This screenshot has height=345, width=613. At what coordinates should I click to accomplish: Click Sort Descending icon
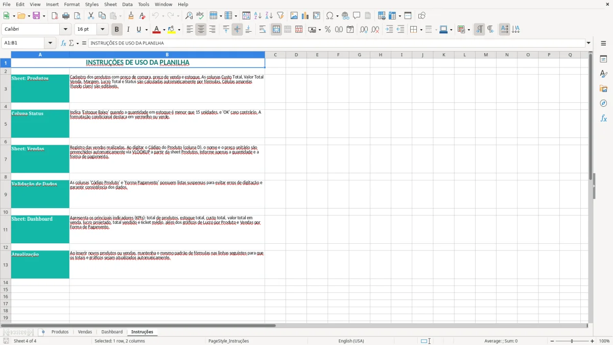pyautogui.click(x=269, y=16)
